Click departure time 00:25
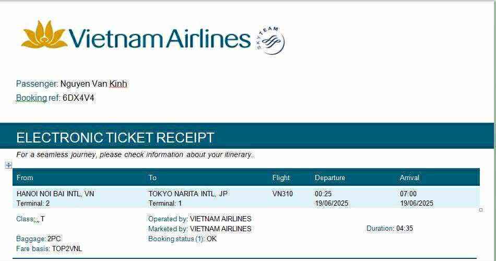Image resolution: width=496 pixels, height=261 pixels. (323, 194)
